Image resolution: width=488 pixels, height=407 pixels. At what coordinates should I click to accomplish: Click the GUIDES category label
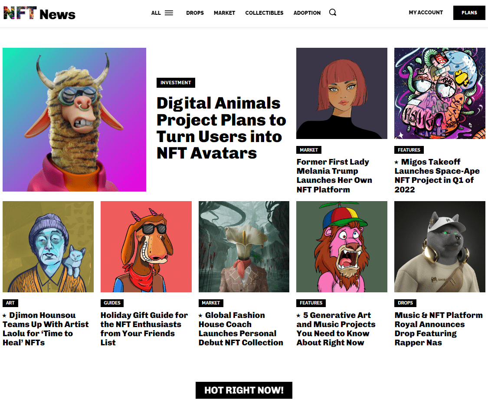click(112, 303)
